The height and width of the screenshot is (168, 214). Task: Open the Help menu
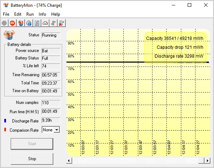click(x=56, y=14)
